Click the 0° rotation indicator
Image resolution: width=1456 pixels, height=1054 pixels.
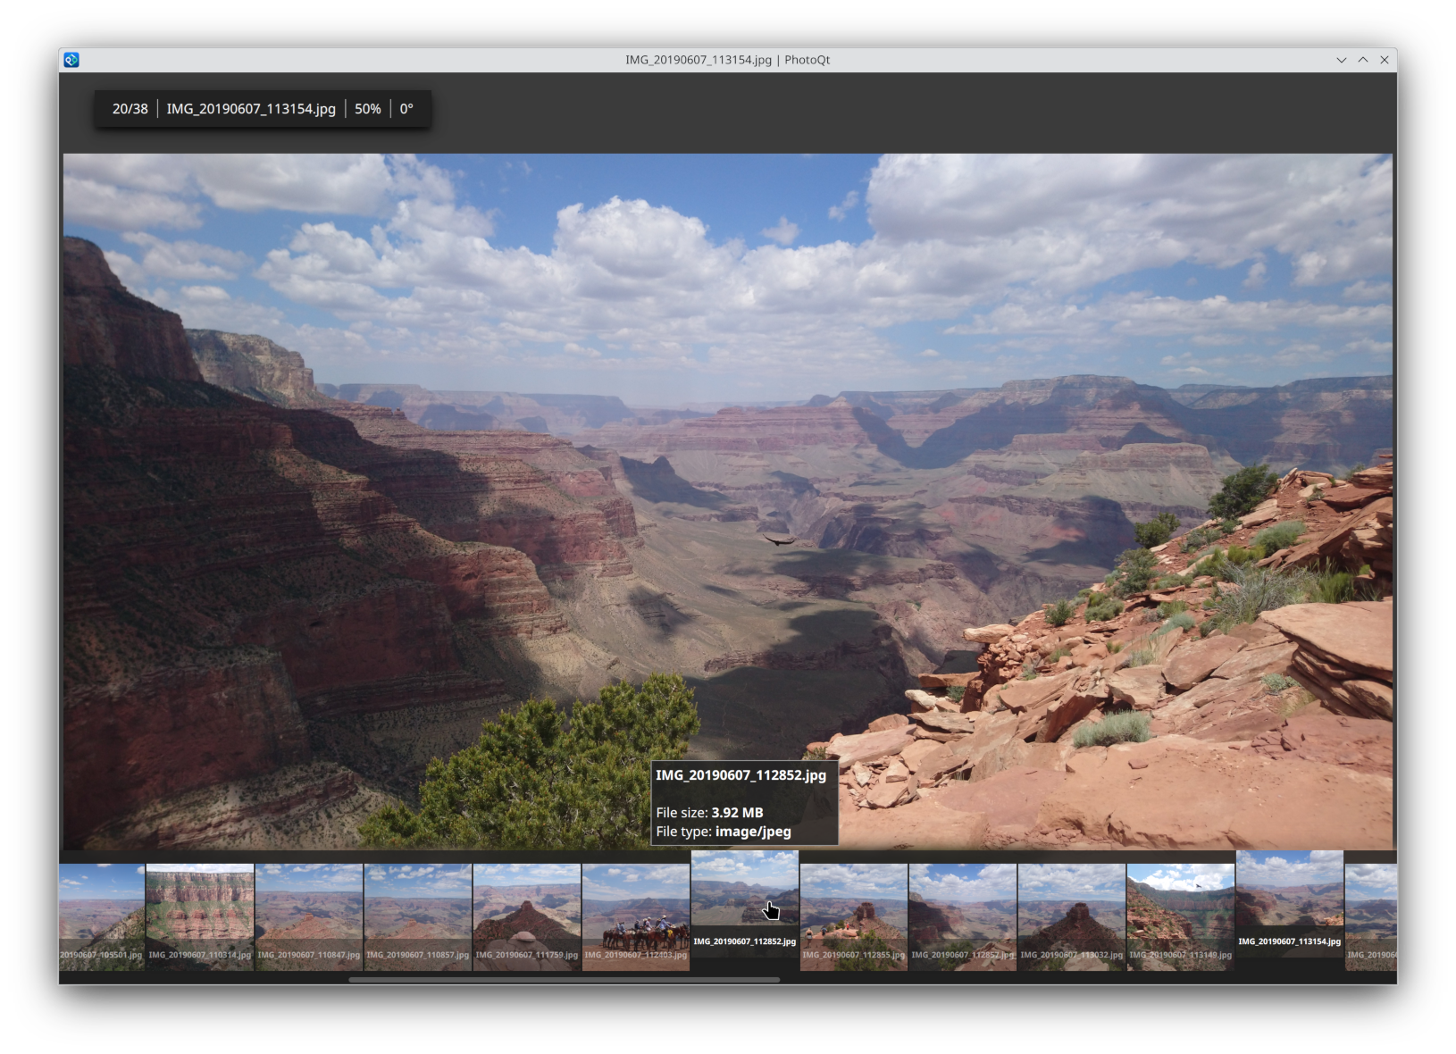pyautogui.click(x=406, y=109)
